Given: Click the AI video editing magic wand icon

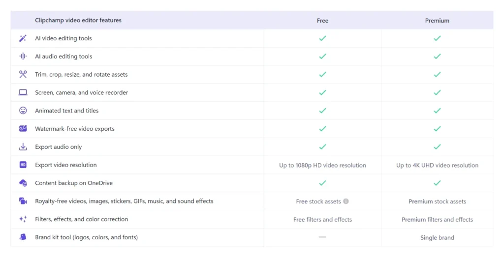Looking at the screenshot, I should (x=23, y=38).
